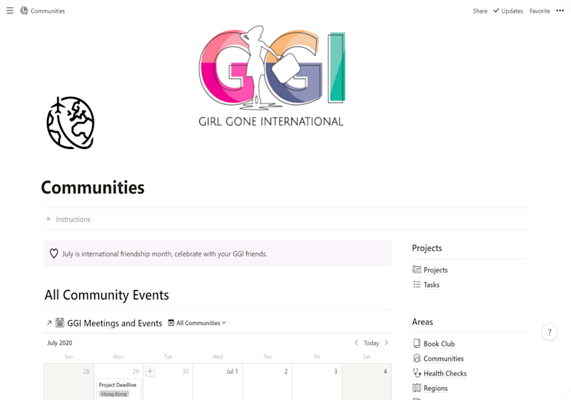The image size is (571, 400).
Task: Click the Tasks checklist icon
Action: point(417,284)
